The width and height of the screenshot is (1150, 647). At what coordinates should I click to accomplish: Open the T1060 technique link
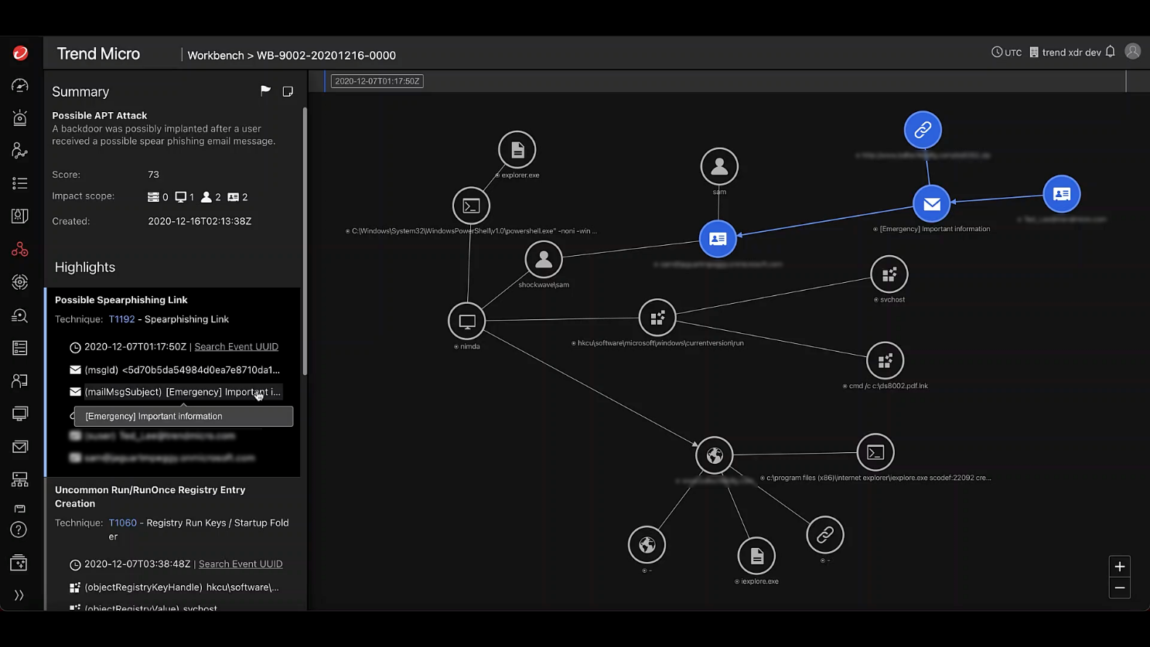[x=122, y=523]
